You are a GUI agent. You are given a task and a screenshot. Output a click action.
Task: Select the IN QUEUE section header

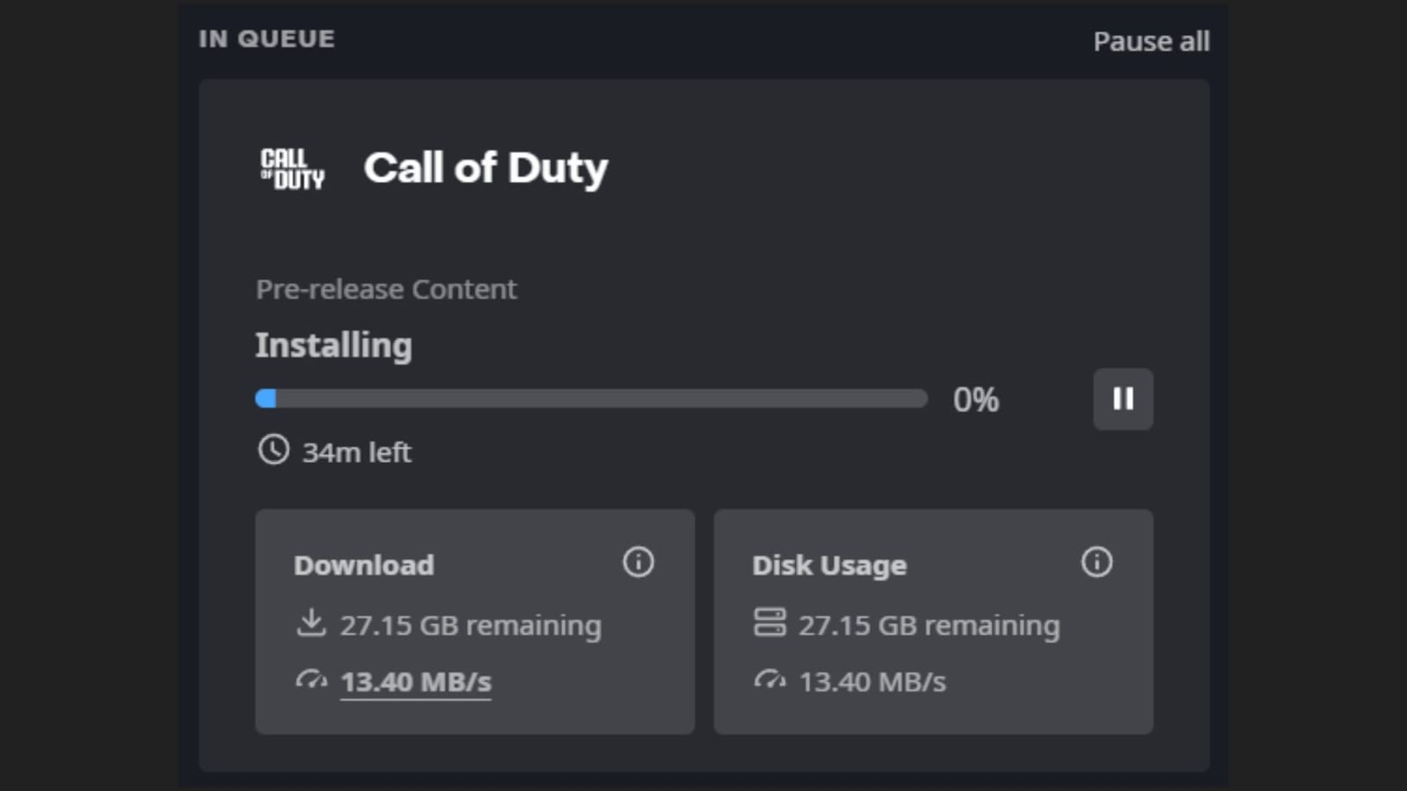pyautogui.click(x=267, y=38)
